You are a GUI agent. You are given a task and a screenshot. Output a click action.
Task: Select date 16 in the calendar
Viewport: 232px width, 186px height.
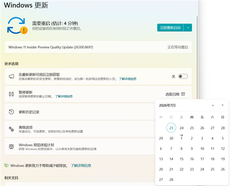pos(192,159)
